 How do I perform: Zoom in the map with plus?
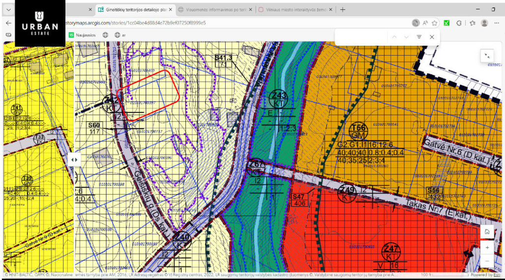tap(487, 248)
